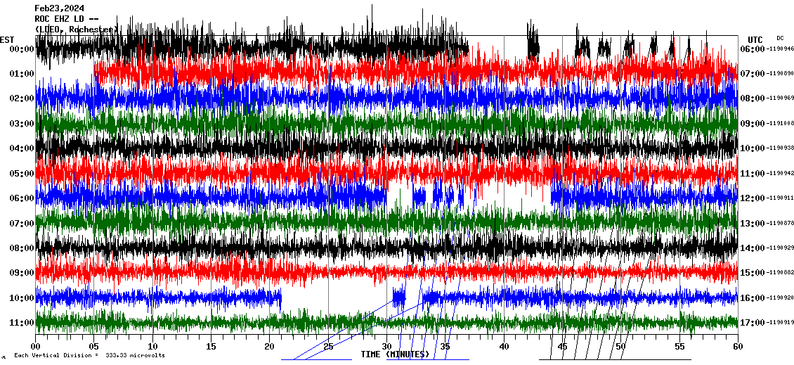Click the 17:00 UTC time label
Image resolution: width=794 pixels, height=365 pixels.
(x=752, y=322)
